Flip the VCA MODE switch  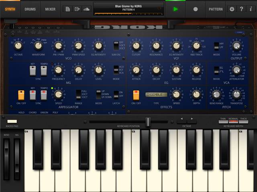click(x=216, y=70)
